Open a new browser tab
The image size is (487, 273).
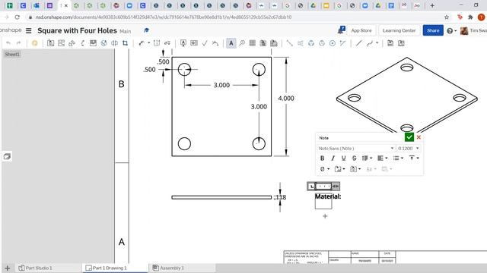(x=432, y=5)
